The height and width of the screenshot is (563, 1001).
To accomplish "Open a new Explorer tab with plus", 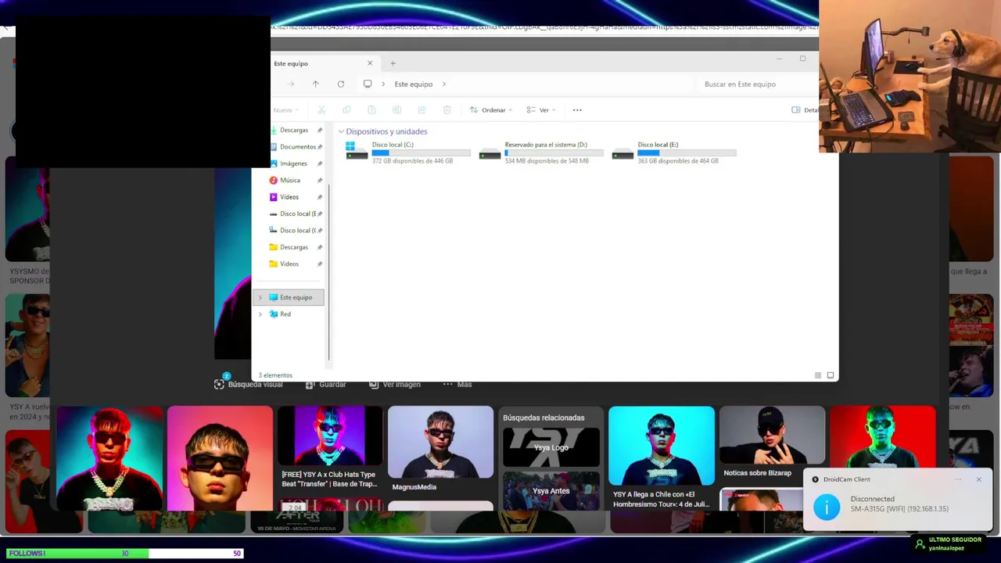I will tap(393, 63).
